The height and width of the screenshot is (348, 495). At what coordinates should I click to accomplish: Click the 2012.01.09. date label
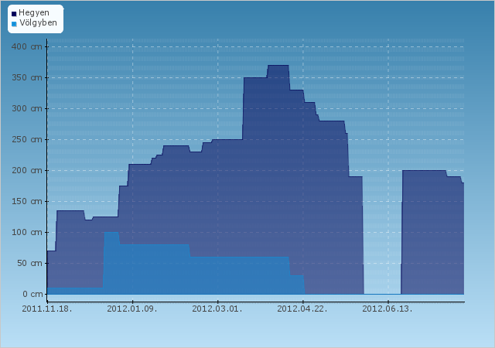(x=132, y=309)
